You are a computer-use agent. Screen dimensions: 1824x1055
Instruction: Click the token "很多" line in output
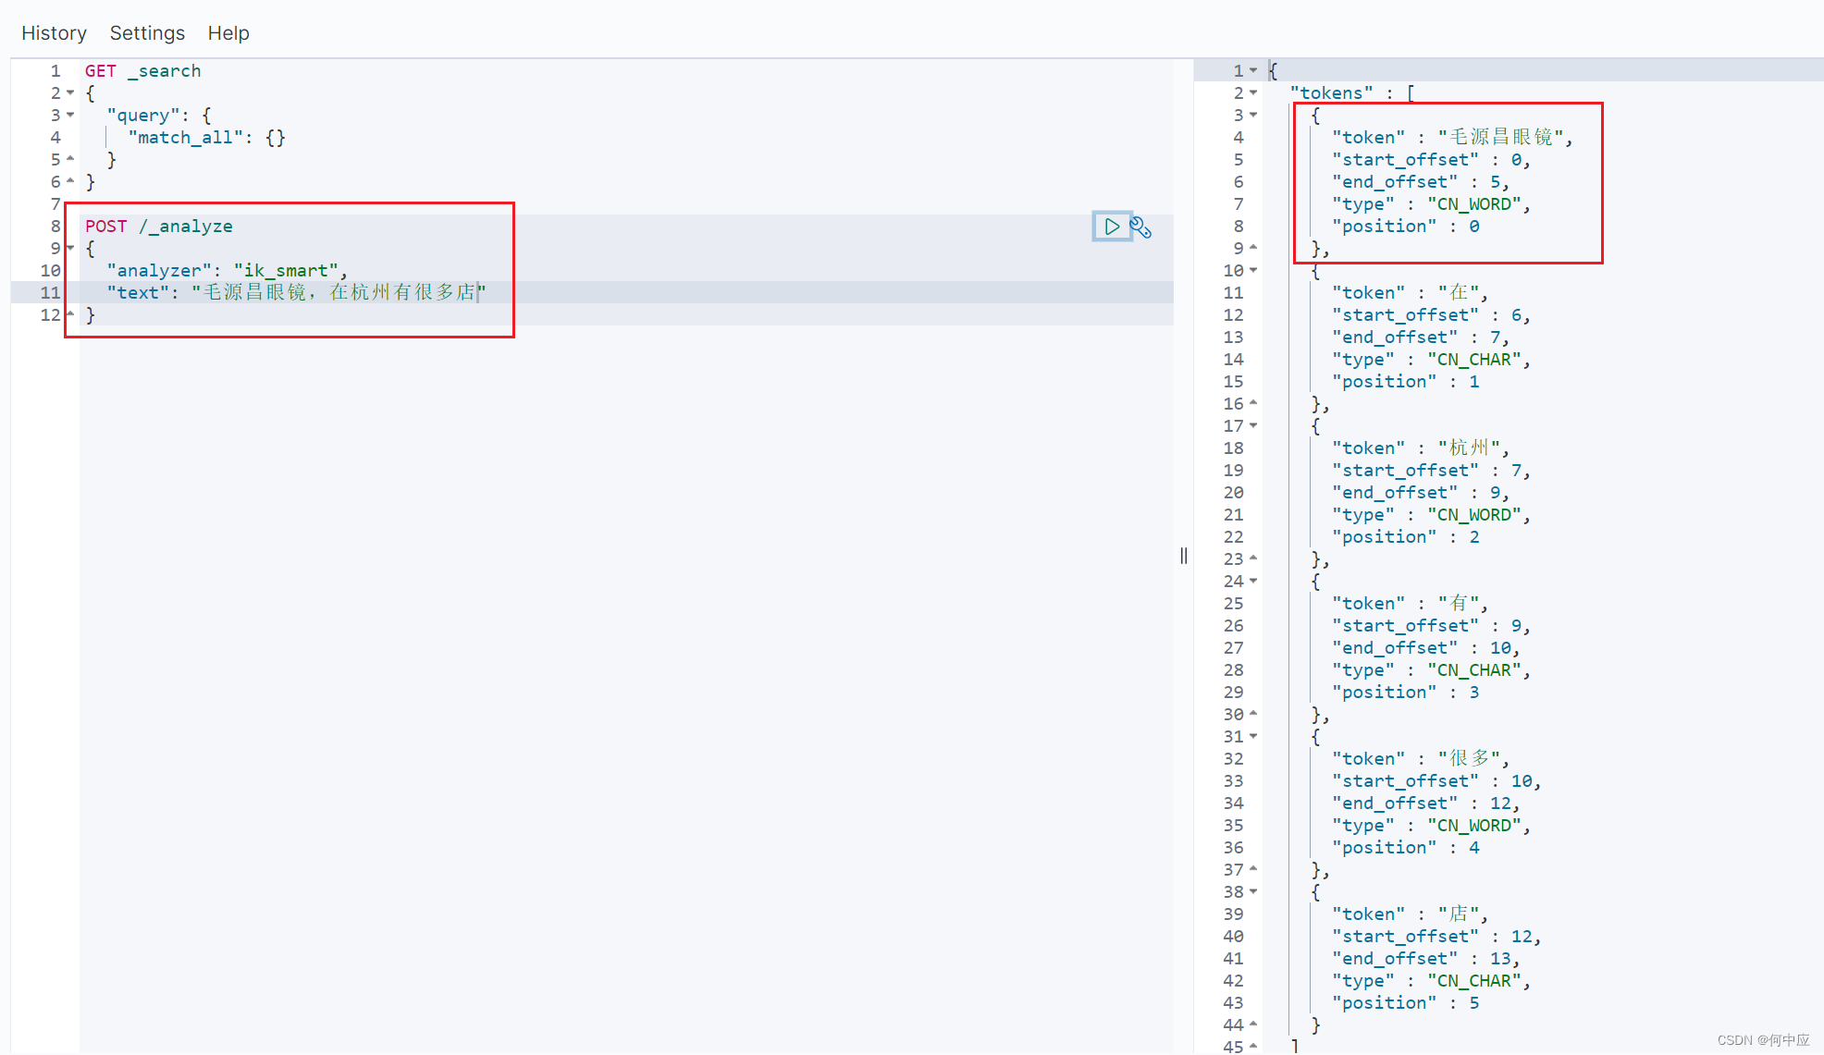click(1421, 759)
